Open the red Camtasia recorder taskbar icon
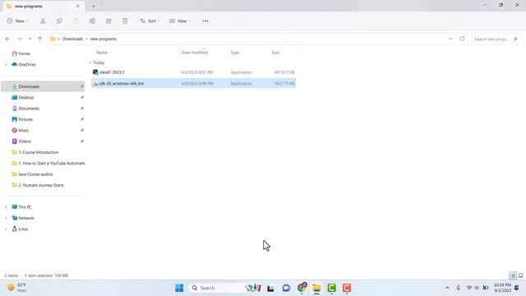526x296 pixels. point(347,288)
